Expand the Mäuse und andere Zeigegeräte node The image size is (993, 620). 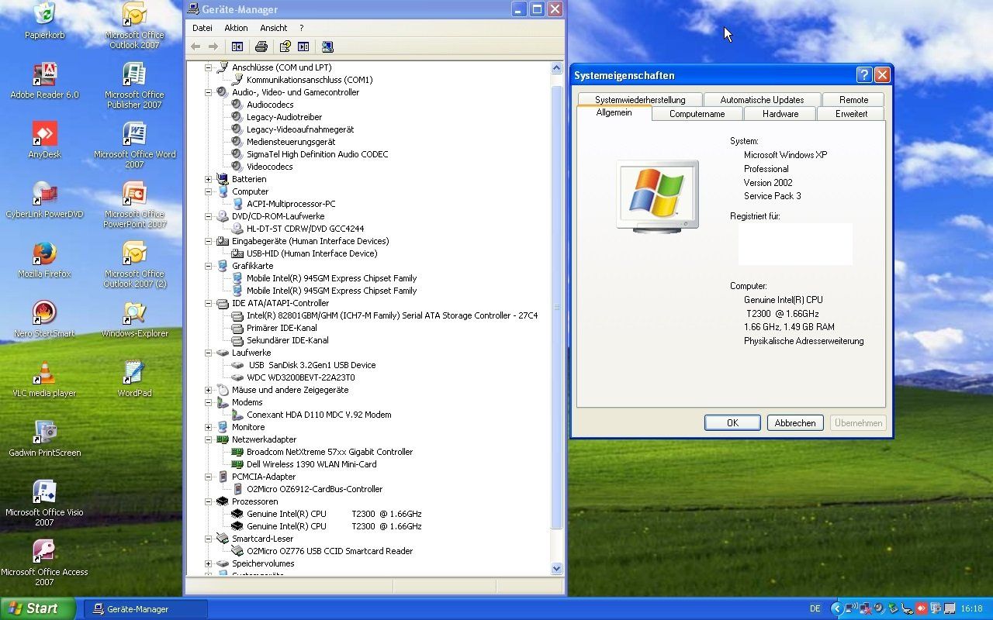click(x=208, y=390)
